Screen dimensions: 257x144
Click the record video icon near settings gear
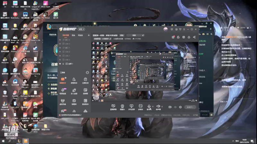[170, 107]
